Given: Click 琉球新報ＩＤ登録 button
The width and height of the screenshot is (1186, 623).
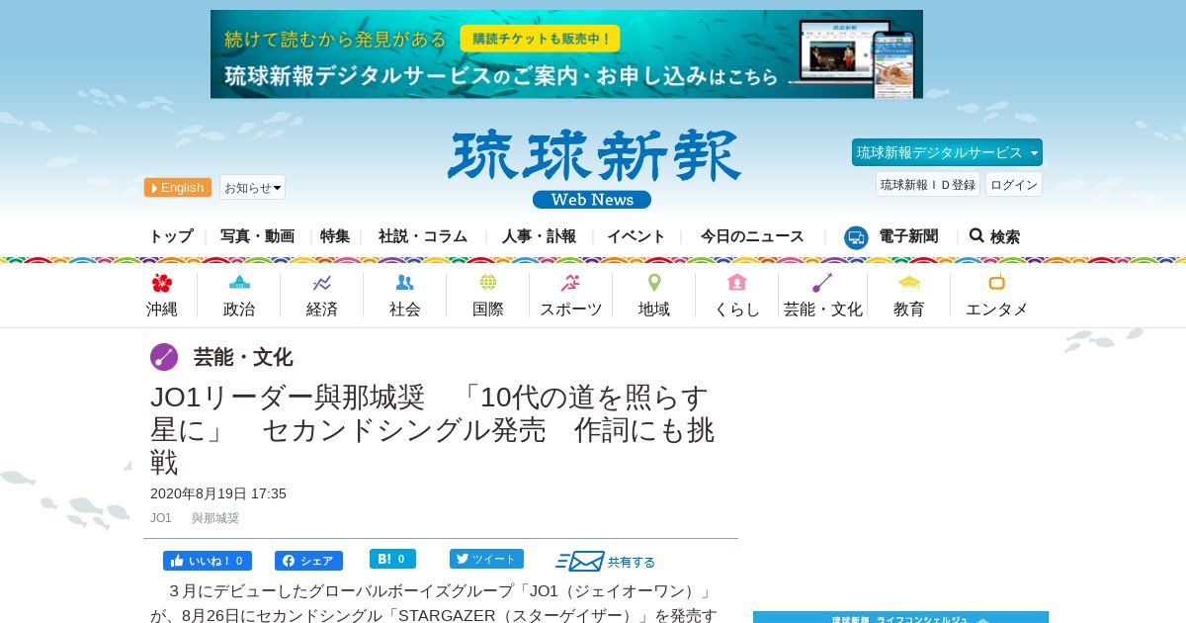Looking at the screenshot, I should (x=928, y=184).
